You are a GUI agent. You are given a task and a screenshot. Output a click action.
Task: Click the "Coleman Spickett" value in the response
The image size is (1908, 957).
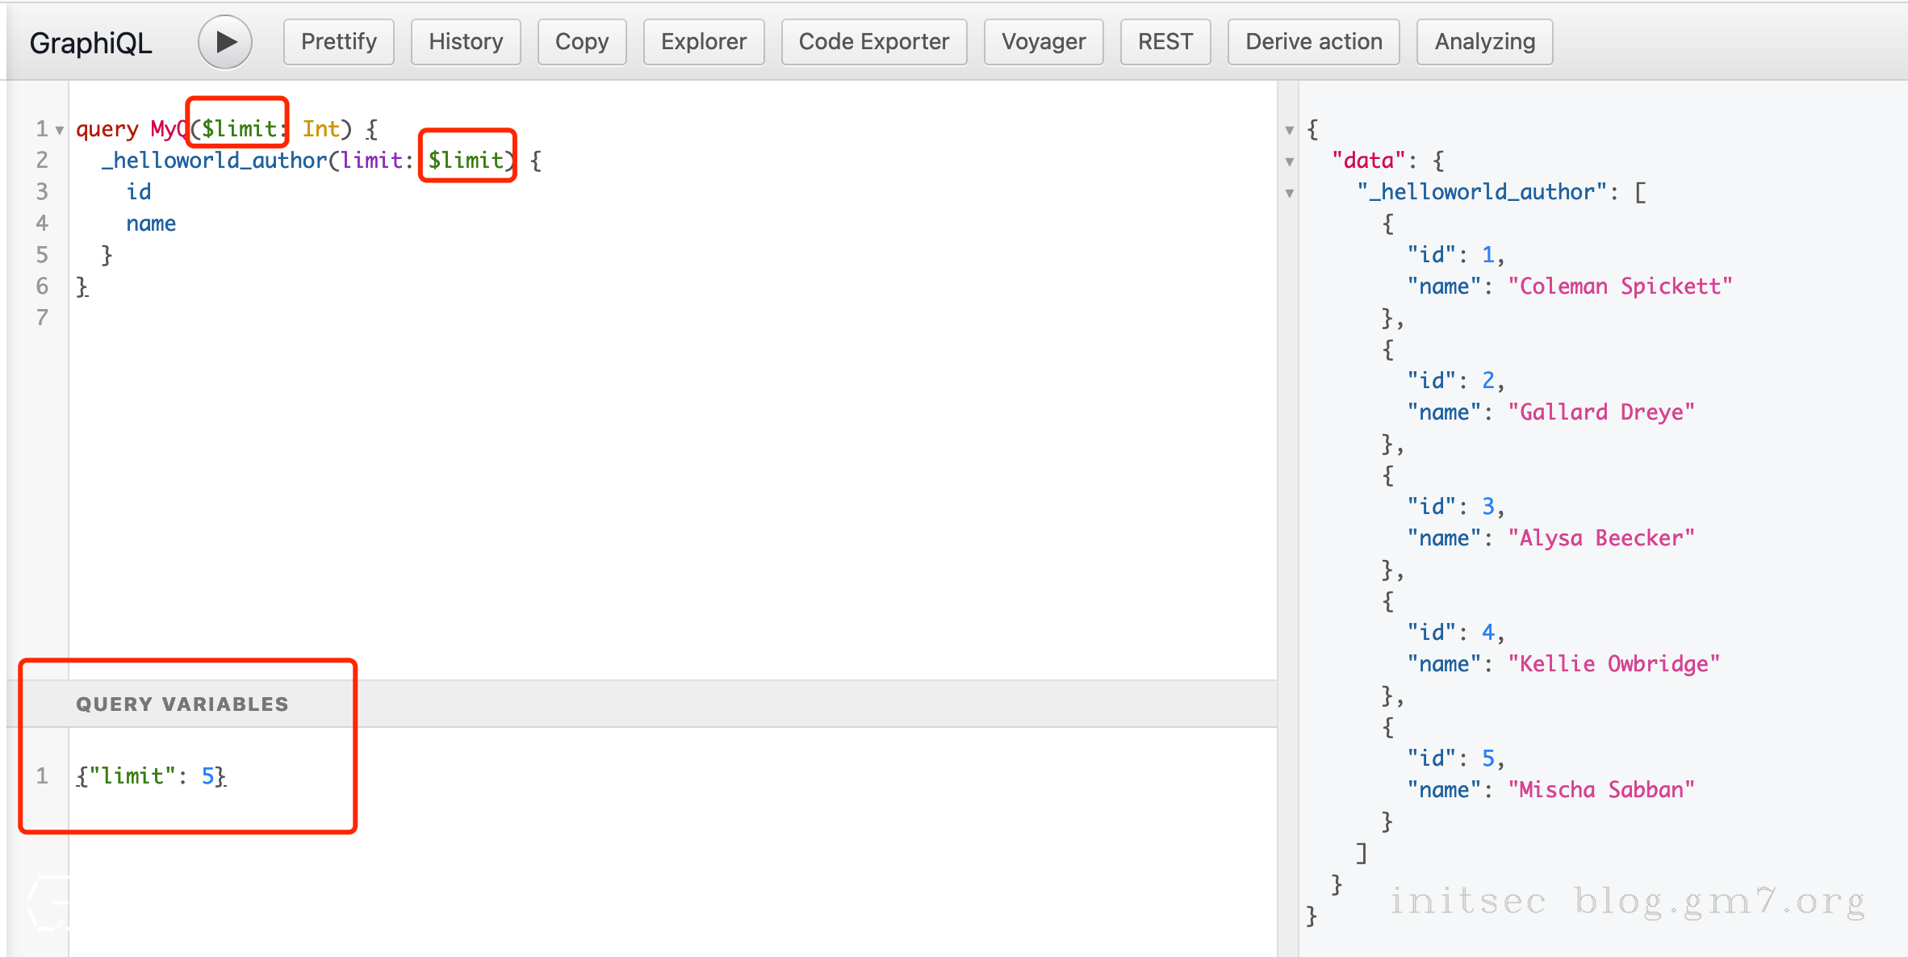click(1620, 286)
